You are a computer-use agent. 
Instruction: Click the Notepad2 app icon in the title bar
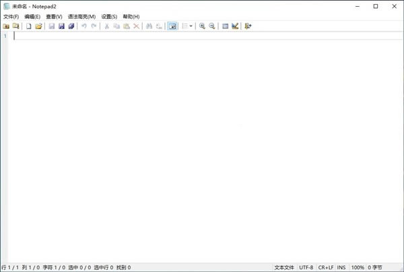(x=7, y=7)
